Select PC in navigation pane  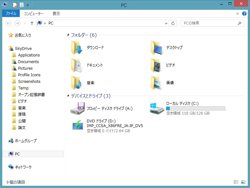33,154
